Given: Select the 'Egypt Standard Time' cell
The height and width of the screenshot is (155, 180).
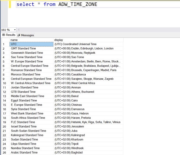Looking at the screenshot, I should tap(32, 100).
